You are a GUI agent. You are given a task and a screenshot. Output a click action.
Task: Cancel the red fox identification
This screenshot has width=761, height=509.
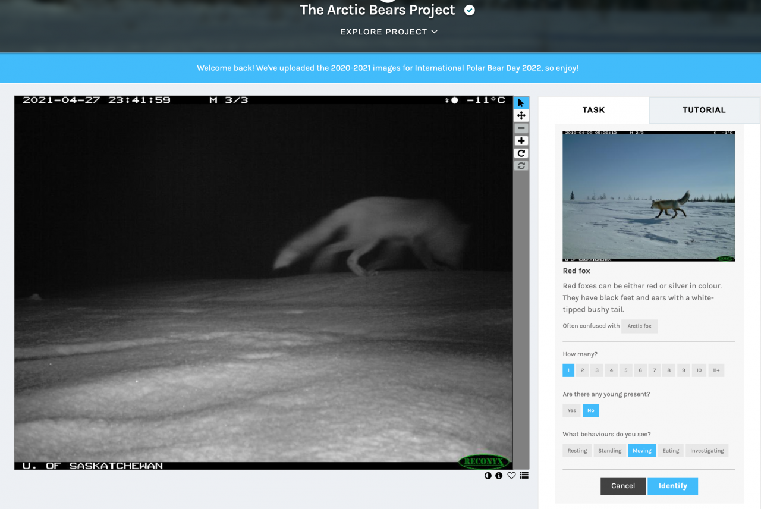click(x=623, y=486)
